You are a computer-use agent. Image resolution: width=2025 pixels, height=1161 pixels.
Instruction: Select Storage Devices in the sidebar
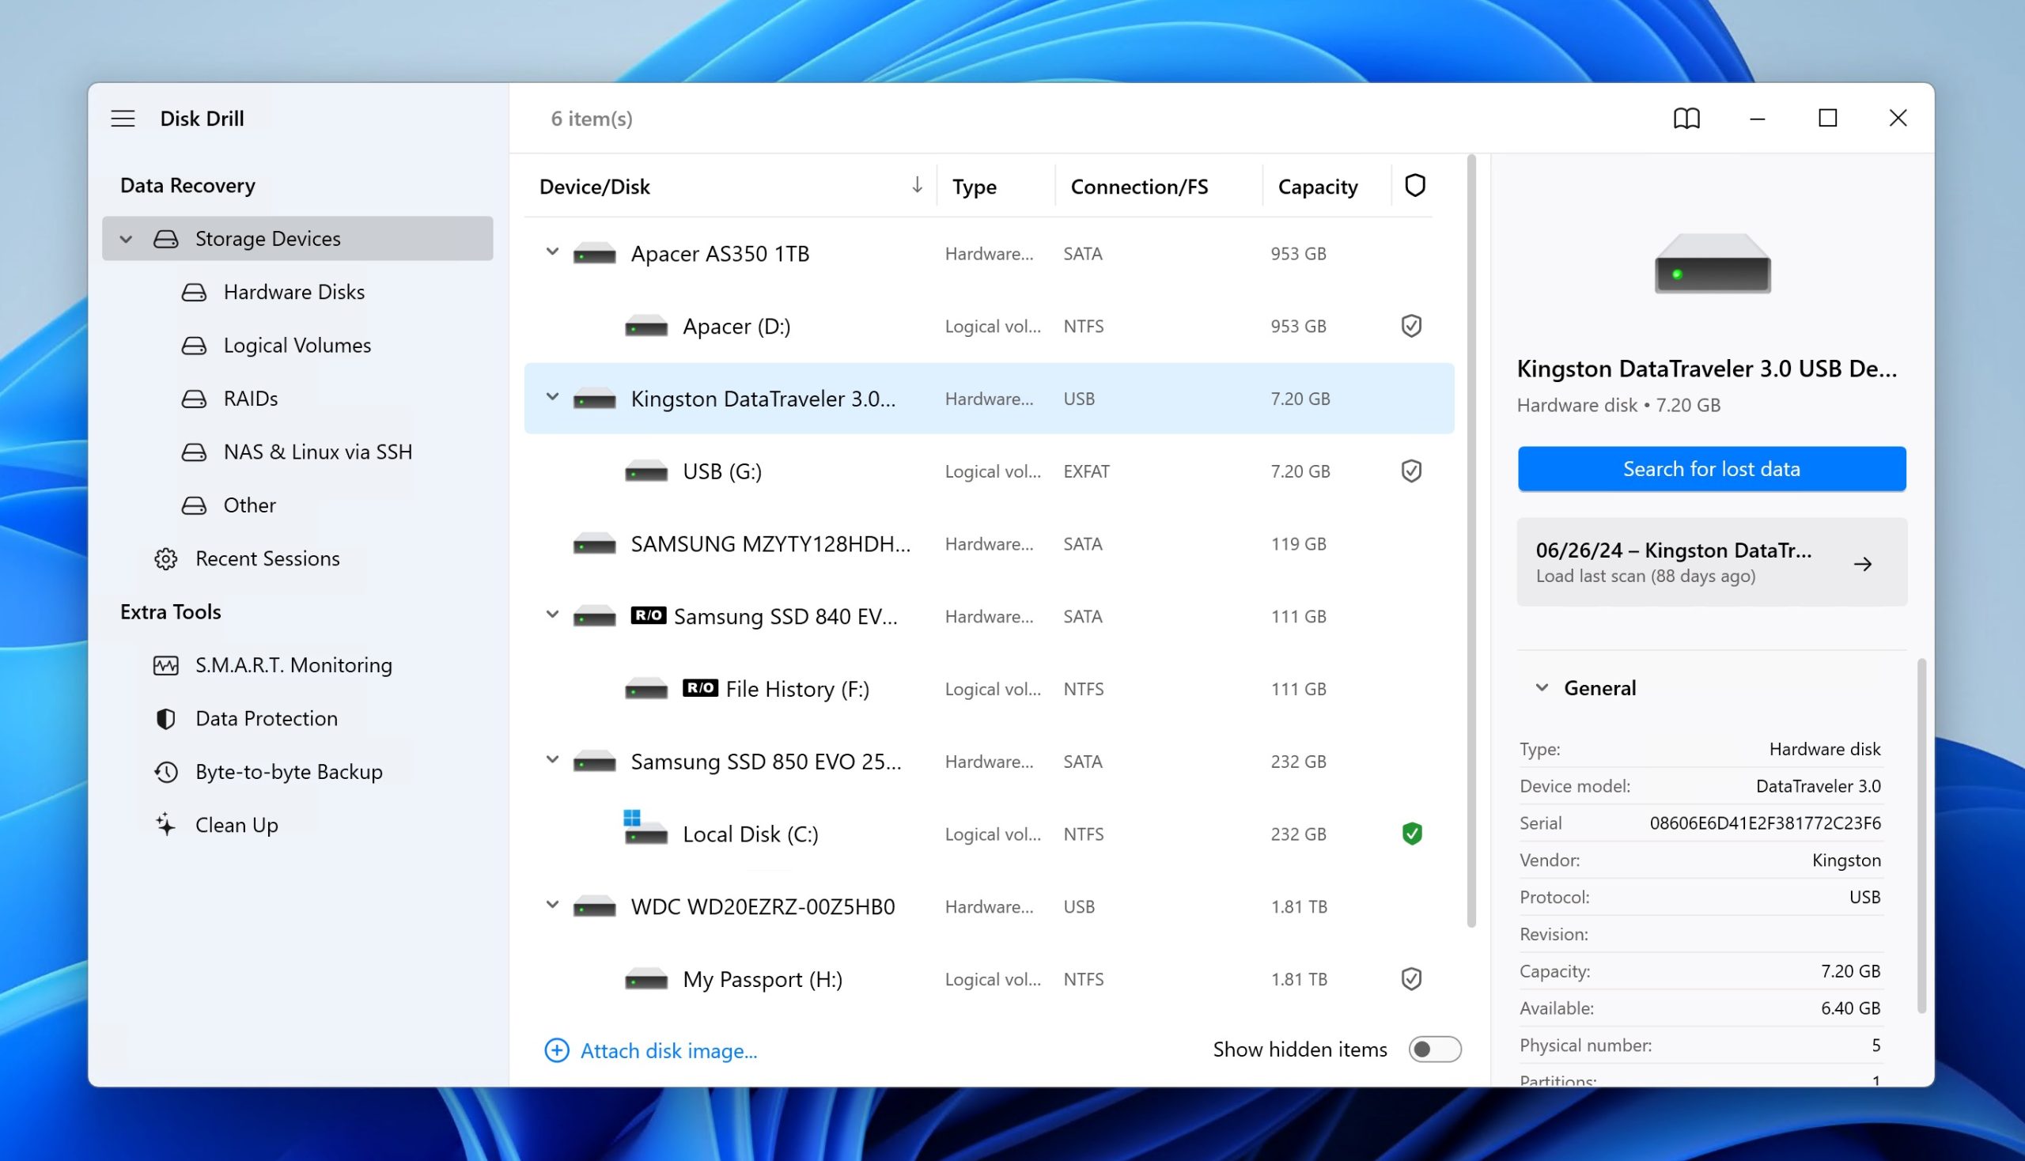pos(297,238)
